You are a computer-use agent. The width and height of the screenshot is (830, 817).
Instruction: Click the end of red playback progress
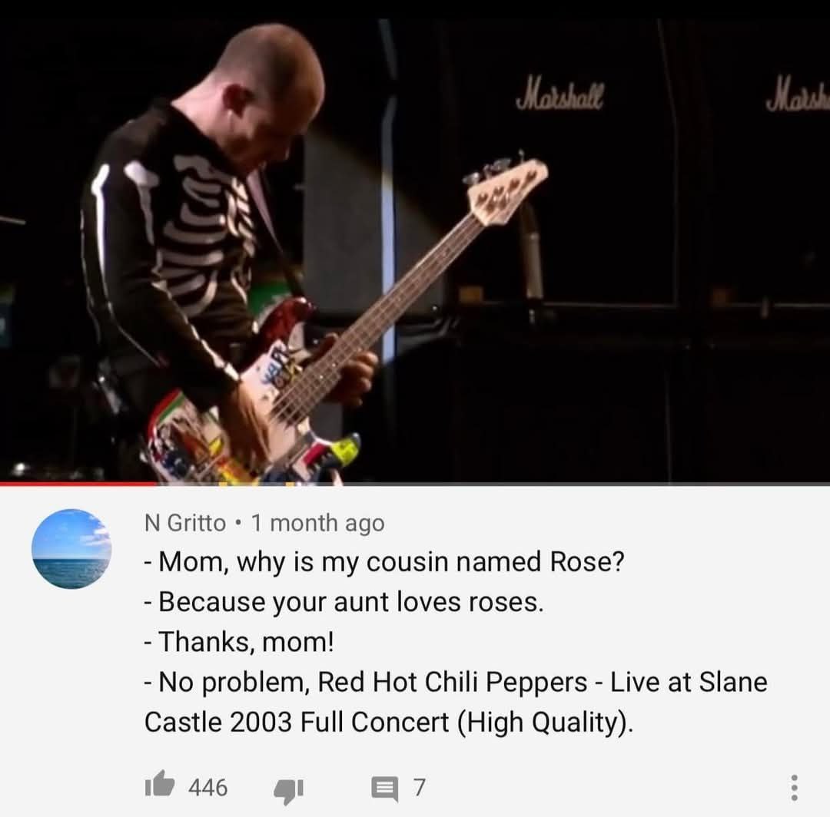[x=157, y=483]
